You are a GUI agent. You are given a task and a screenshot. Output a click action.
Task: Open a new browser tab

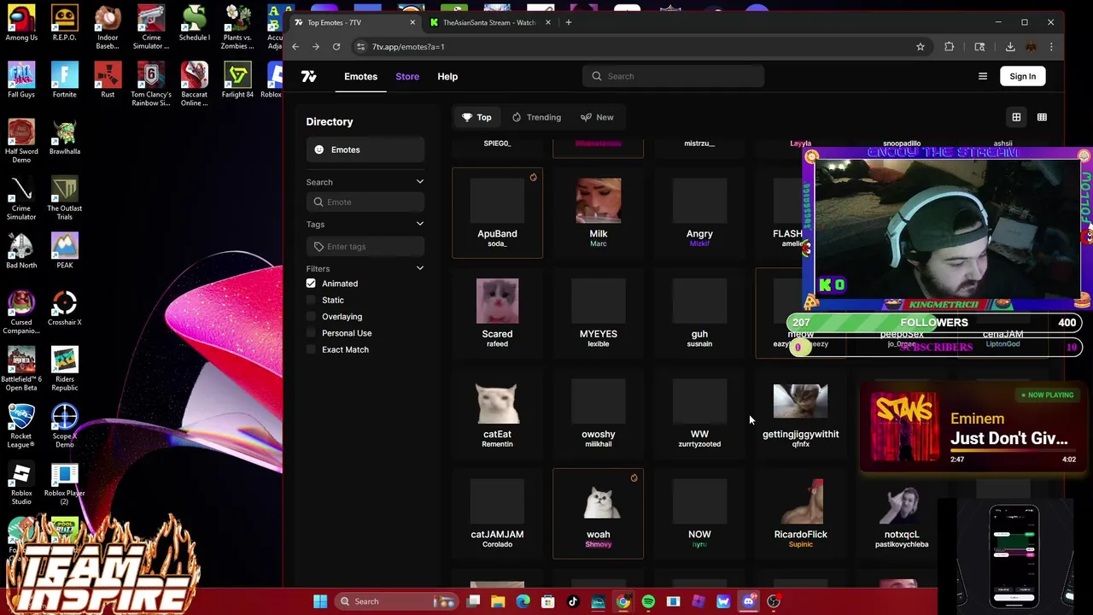click(x=568, y=22)
